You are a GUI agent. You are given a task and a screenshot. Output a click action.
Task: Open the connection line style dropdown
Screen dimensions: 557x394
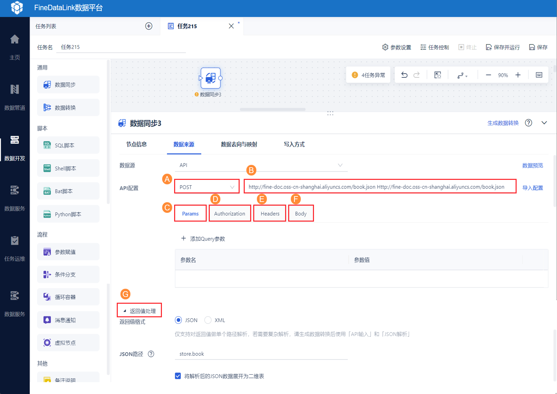(462, 75)
